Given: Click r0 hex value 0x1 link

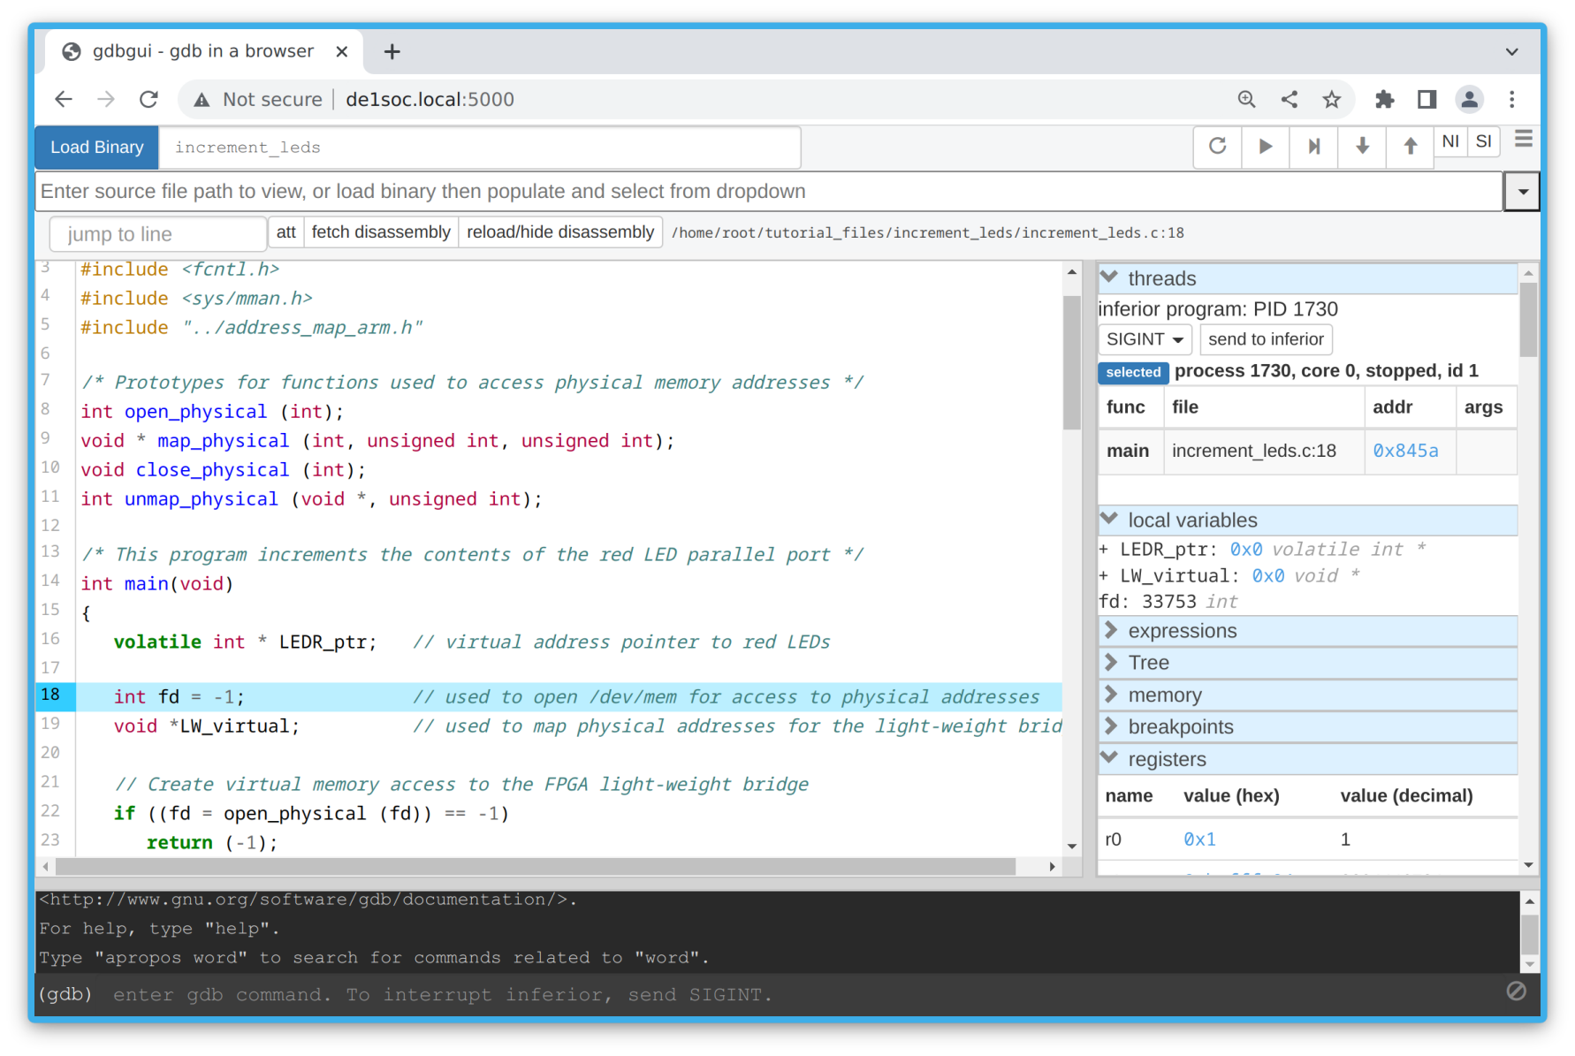Looking at the screenshot, I should (x=1199, y=839).
